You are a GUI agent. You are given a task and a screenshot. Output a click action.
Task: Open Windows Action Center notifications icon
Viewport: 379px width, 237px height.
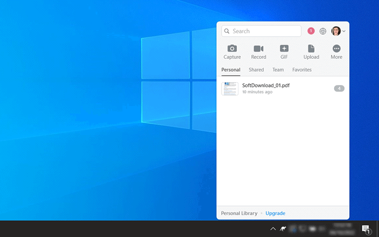pos(366,229)
